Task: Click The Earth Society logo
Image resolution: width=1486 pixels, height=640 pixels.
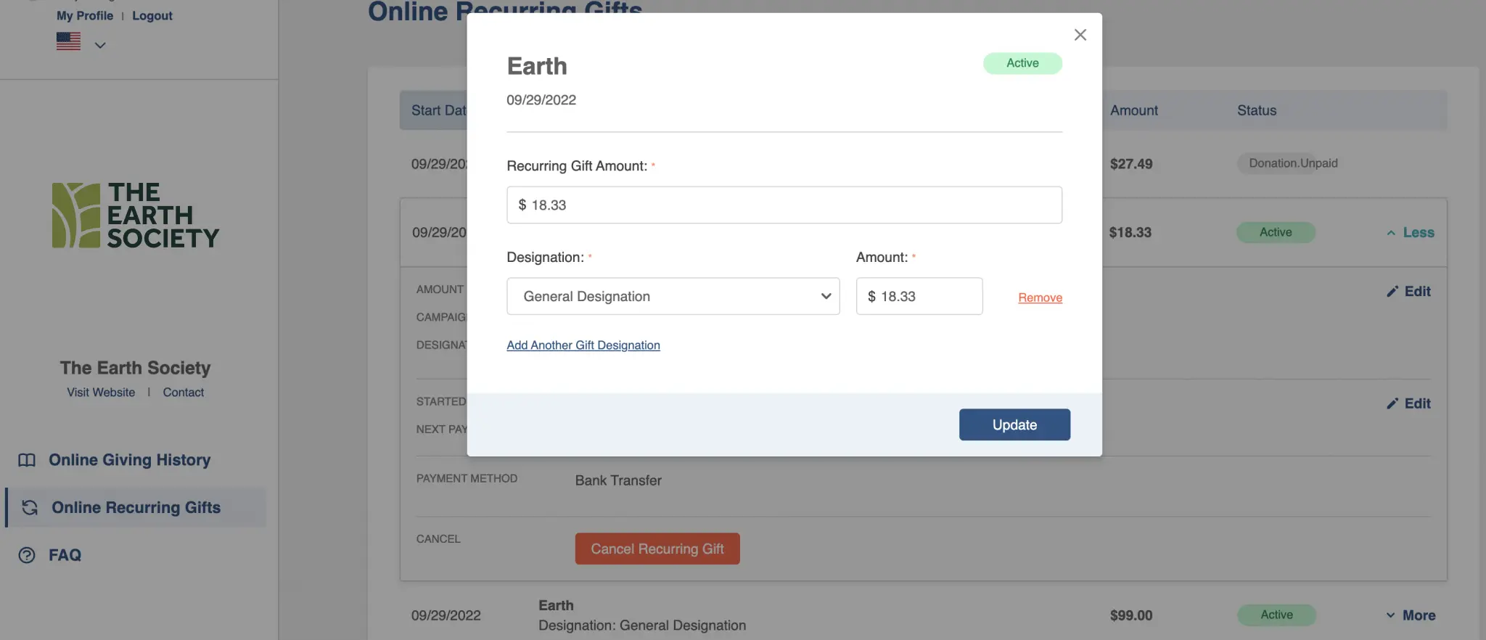Action: [x=135, y=216]
